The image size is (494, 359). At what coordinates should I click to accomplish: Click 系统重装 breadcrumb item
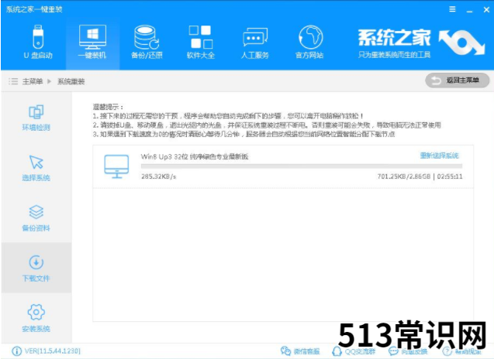pyautogui.click(x=71, y=82)
